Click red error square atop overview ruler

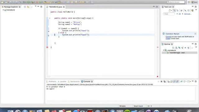(158, 77)
